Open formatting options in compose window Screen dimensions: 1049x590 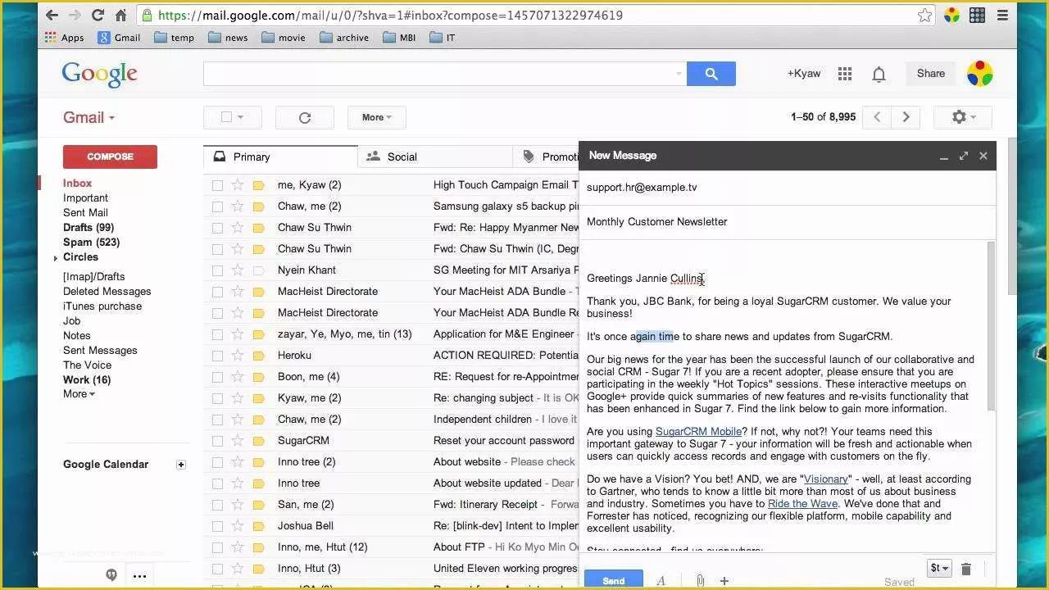pos(661,580)
